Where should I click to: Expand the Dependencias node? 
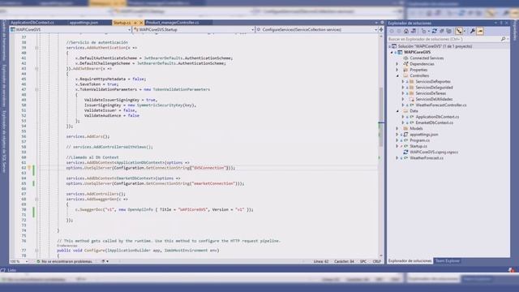[397, 64]
